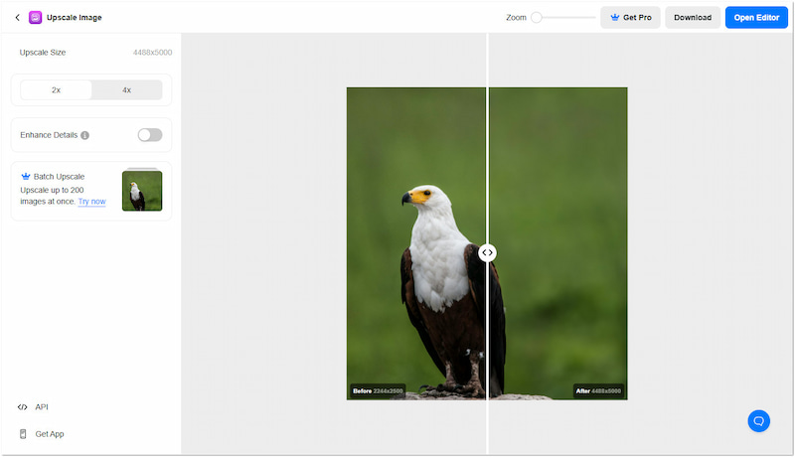Click the back arrow icon
Screen dimensions: 795x457
pos(17,18)
